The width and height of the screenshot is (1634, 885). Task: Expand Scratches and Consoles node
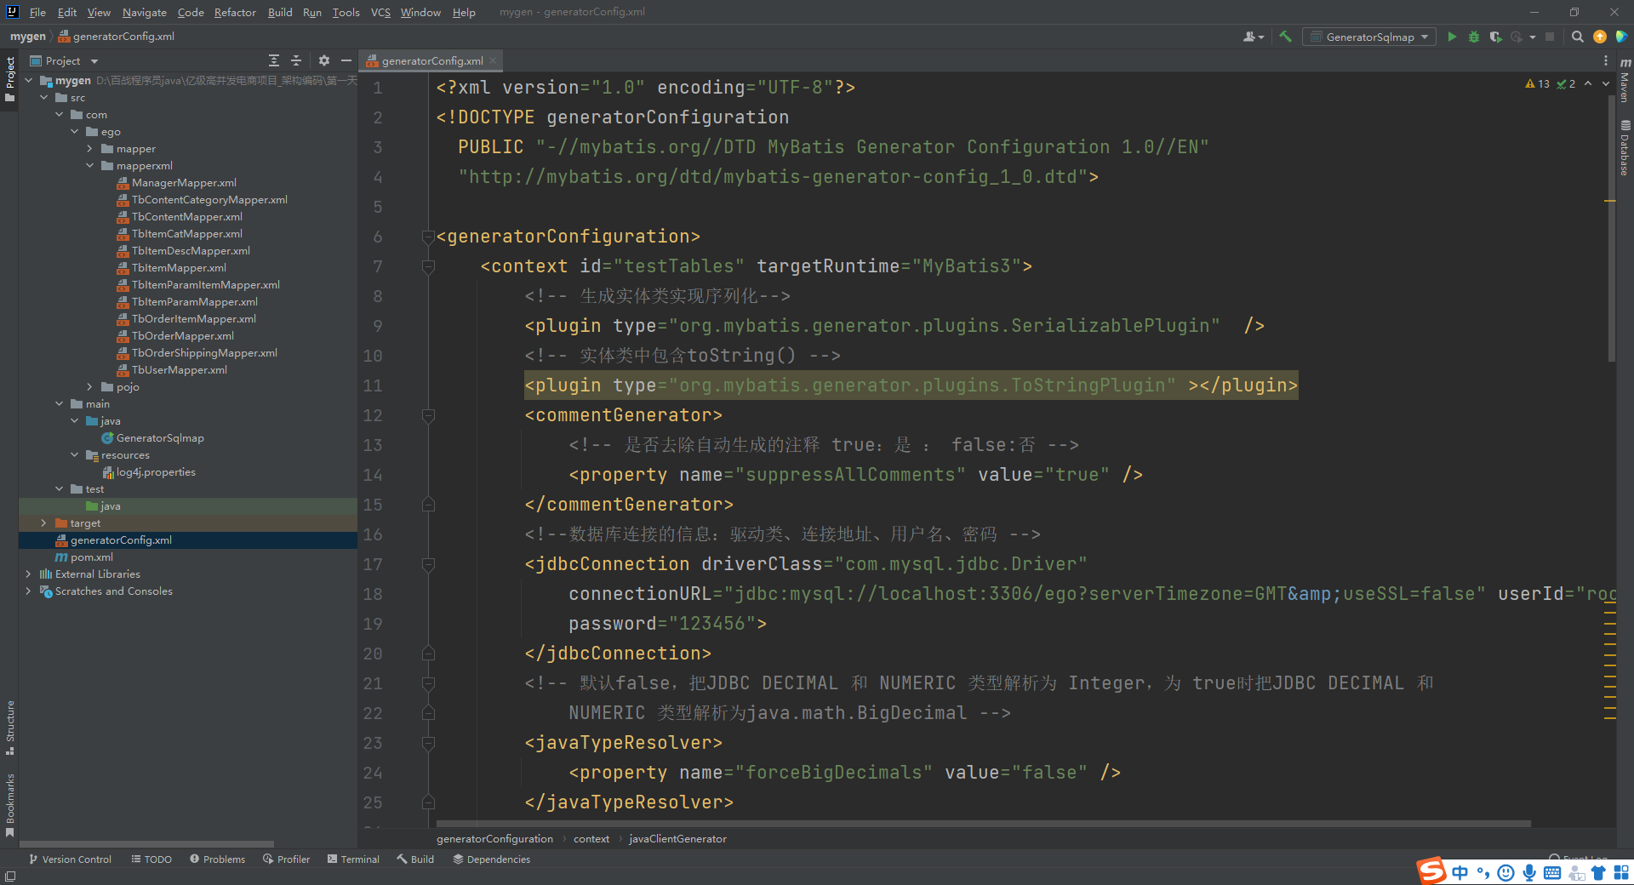[29, 591]
